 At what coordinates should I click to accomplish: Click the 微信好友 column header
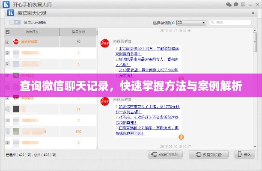[32, 32]
